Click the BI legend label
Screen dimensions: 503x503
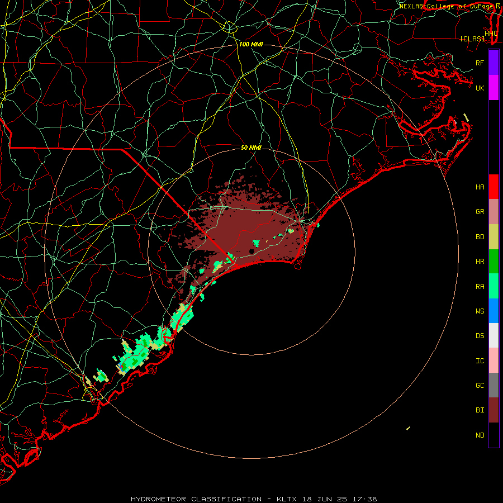(x=480, y=410)
